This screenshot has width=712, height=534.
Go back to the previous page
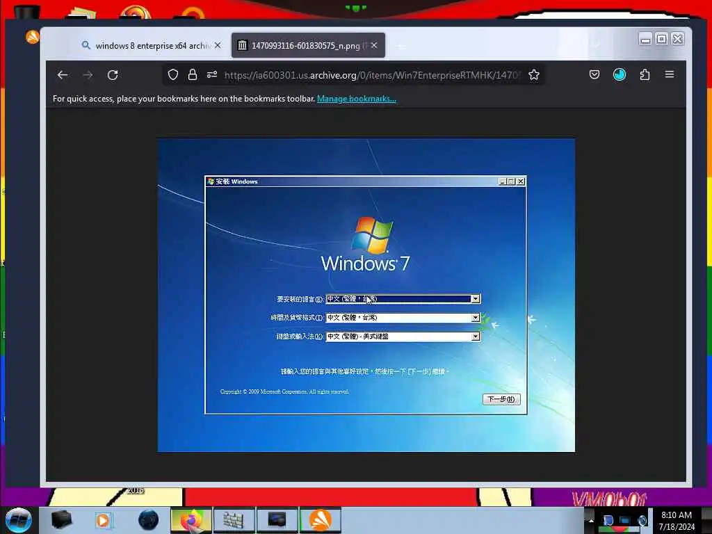pyautogui.click(x=63, y=75)
